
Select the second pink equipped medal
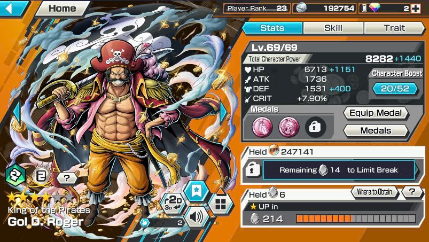point(288,127)
